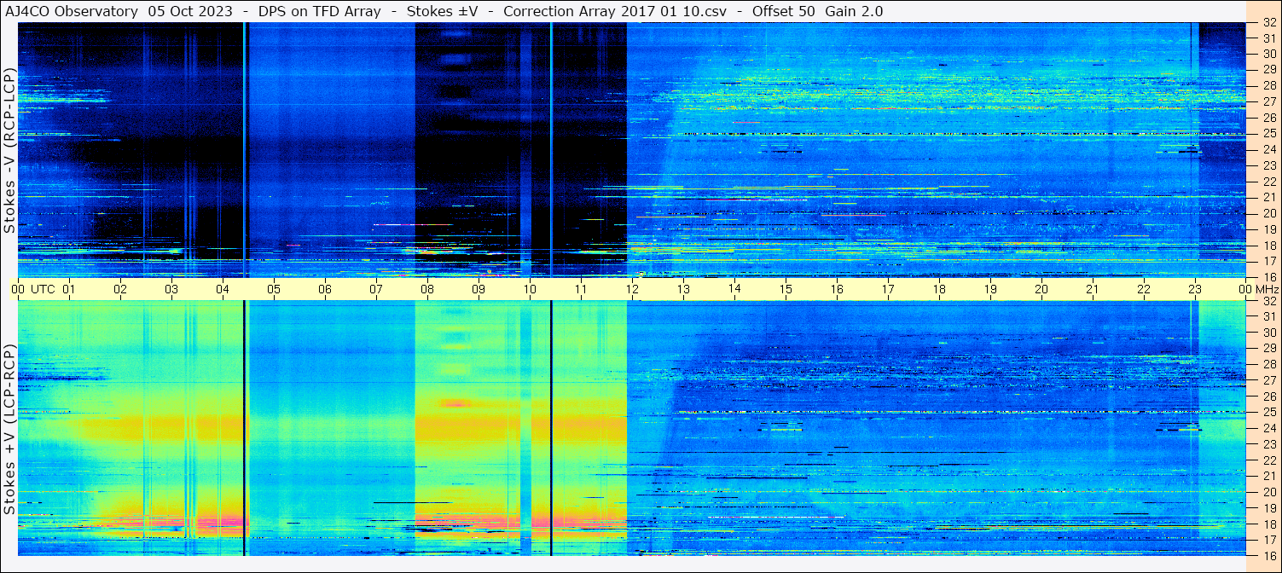The width and height of the screenshot is (1282, 573).
Task: Select the 16 hour tick on time axis
Action: click(x=837, y=289)
